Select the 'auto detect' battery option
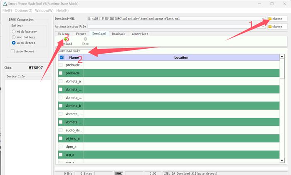This screenshot has width=291, height=175. (14, 43)
